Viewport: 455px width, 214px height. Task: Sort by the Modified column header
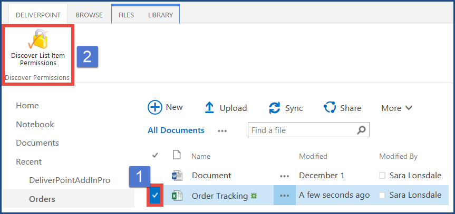(x=313, y=156)
